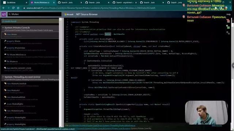
Task: Click the magnifier icon in the Mutex search box
Action: point(10,14)
